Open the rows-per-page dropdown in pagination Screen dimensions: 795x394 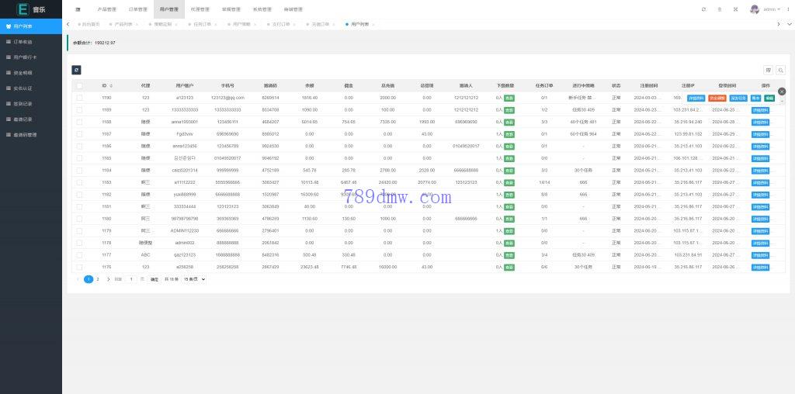193,279
